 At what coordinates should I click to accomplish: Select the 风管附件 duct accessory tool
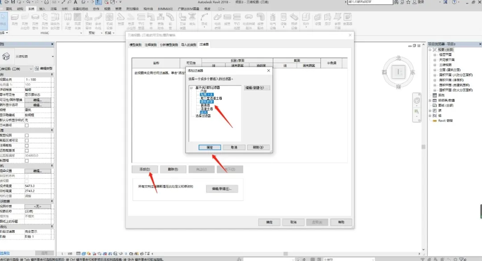(45, 21)
